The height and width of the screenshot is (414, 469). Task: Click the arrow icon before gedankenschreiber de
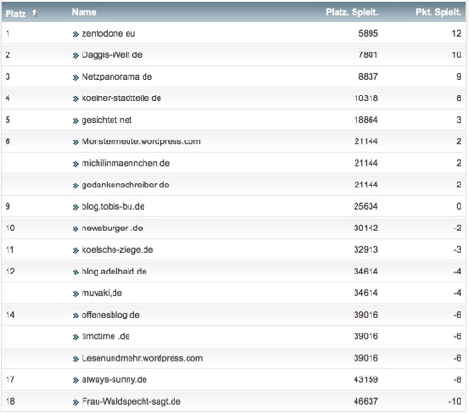click(75, 185)
